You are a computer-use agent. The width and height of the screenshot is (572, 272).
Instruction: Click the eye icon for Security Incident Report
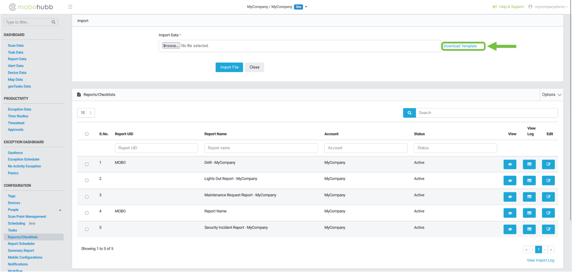click(x=510, y=229)
